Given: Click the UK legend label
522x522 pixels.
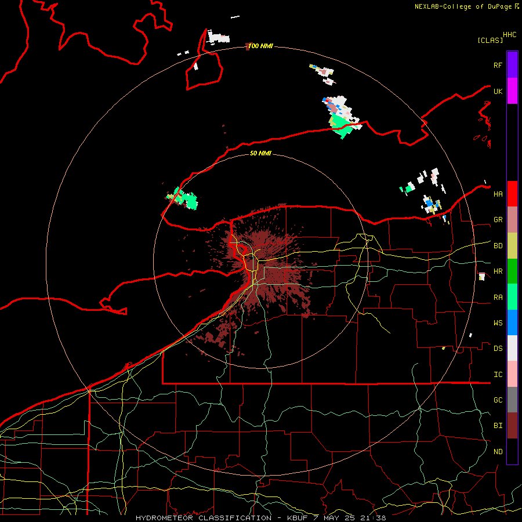Looking at the screenshot, I should click(x=498, y=91).
